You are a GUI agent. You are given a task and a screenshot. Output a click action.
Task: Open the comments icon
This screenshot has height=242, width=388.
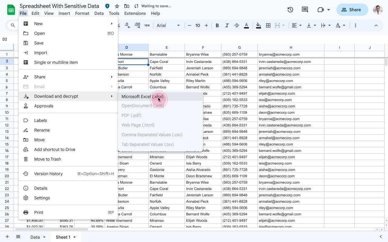[305, 10]
